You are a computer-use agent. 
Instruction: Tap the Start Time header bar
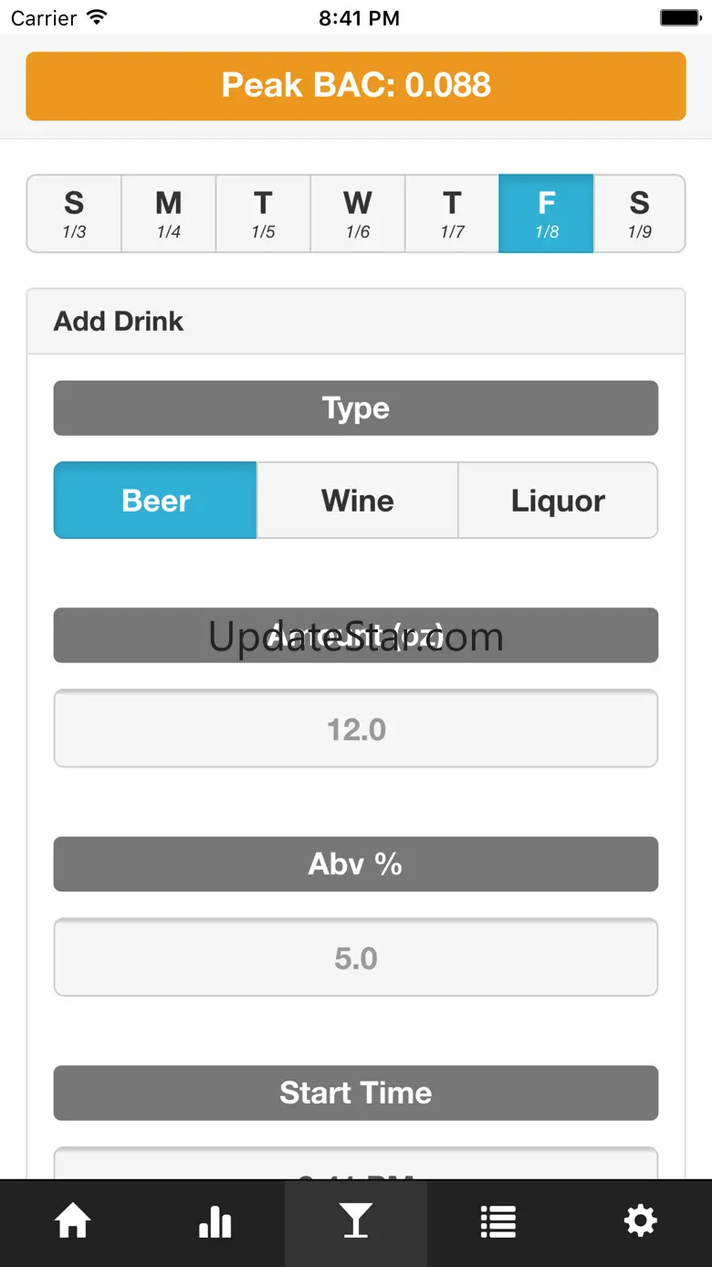[x=356, y=1093]
